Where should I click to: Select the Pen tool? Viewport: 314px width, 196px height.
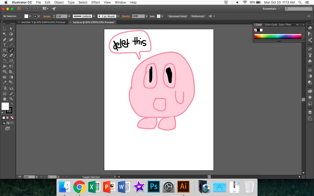pyautogui.click(x=4, y=40)
